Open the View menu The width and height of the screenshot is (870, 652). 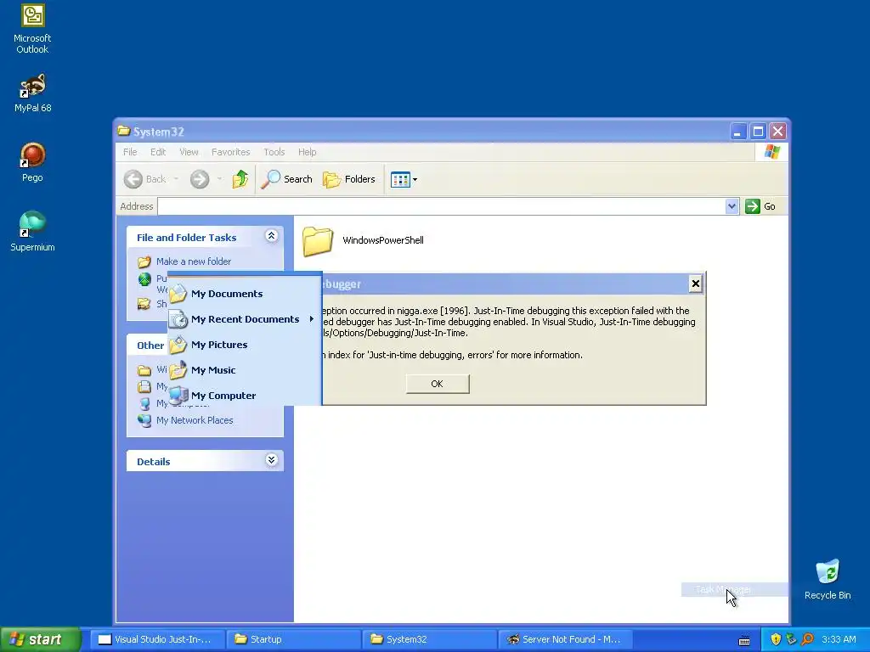[x=189, y=152]
